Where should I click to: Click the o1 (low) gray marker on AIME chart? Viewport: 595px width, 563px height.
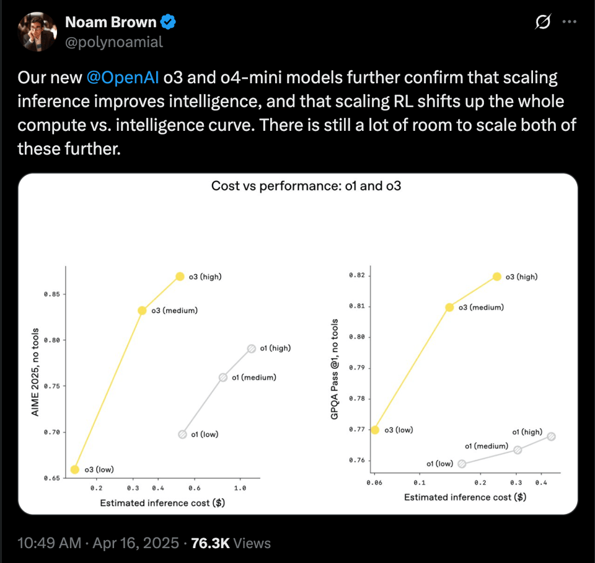[x=182, y=435]
